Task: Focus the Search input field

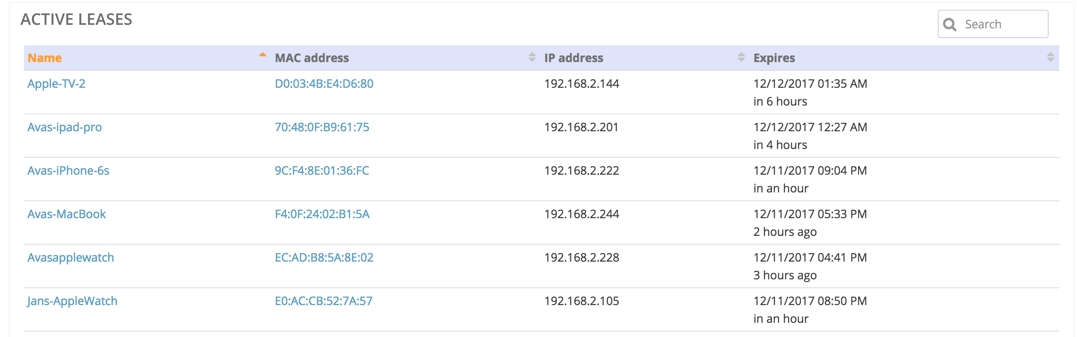Action: pos(993,24)
